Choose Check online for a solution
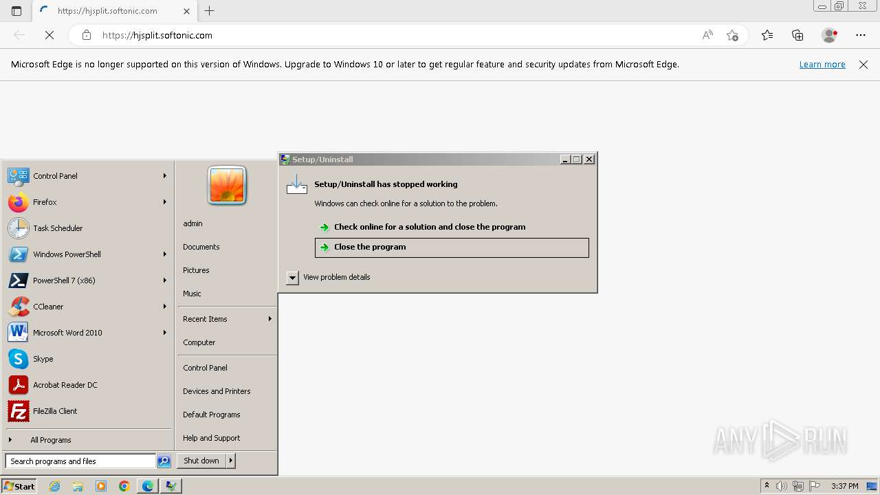The height and width of the screenshot is (495, 880). coord(452,227)
